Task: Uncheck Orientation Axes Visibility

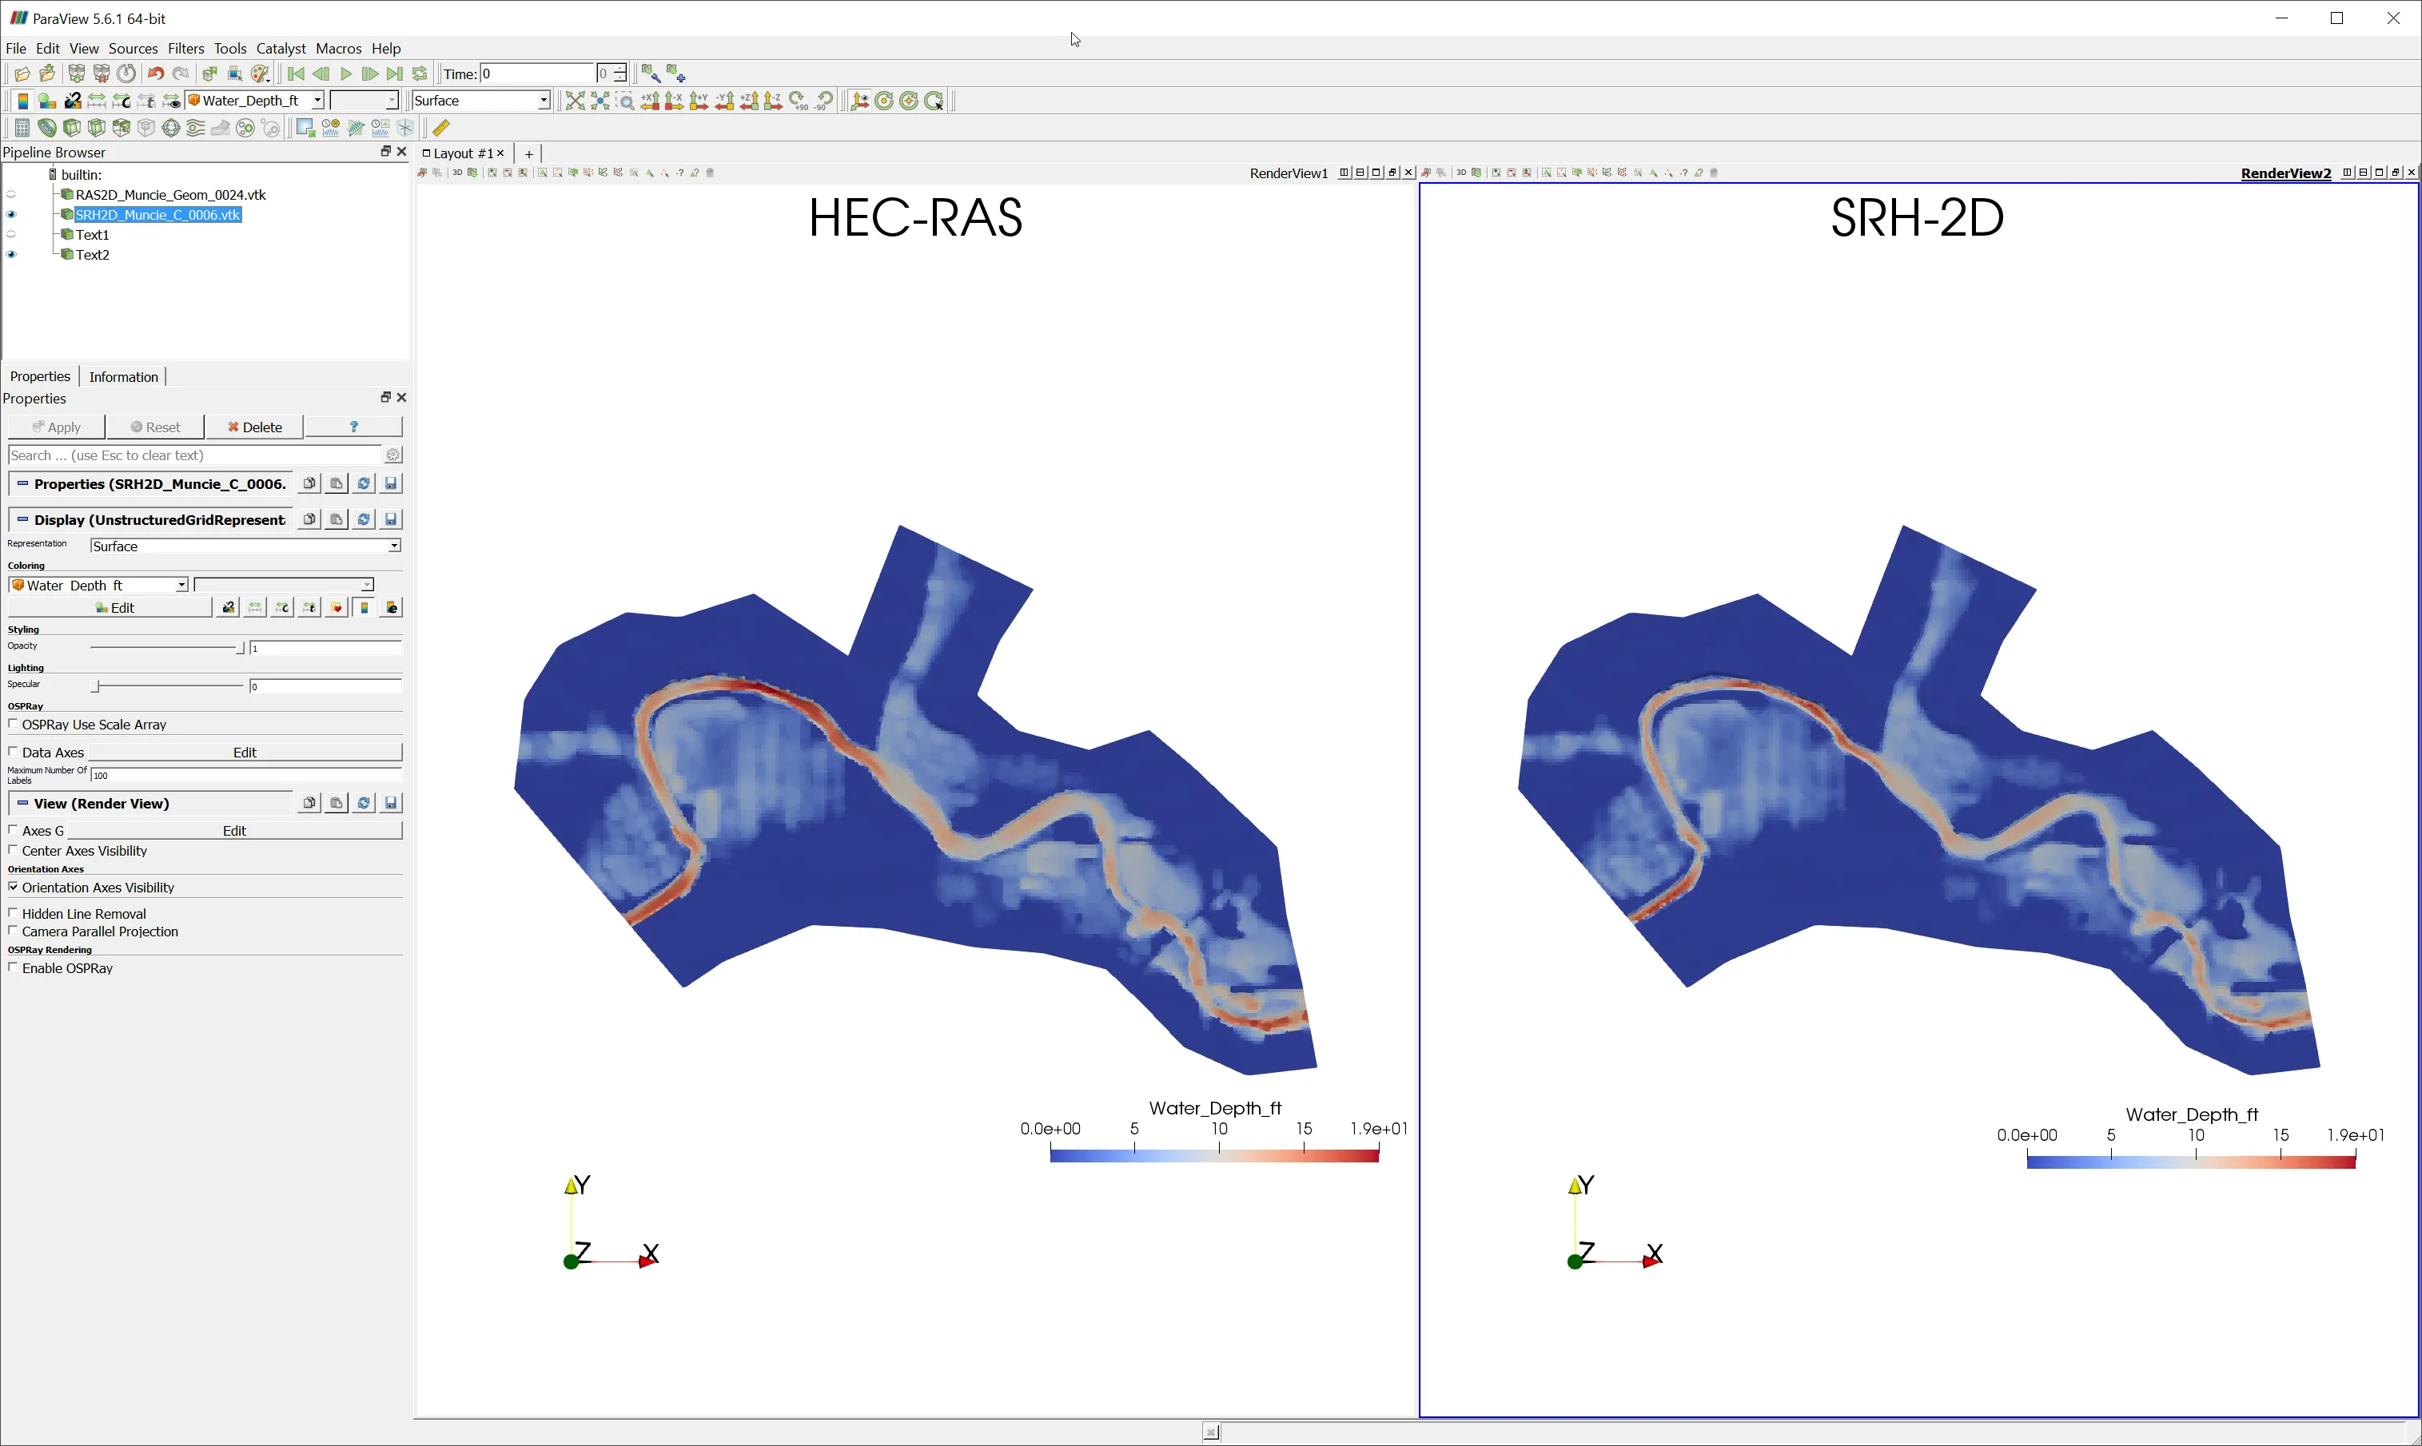Action: (x=13, y=887)
